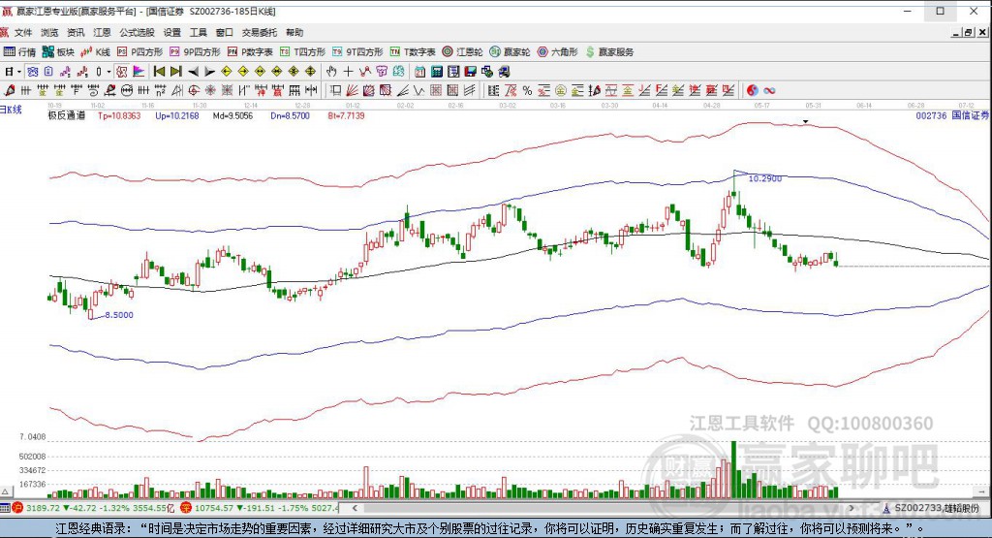Open the 交易委托 menu
This screenshot has width=992, height=538.
(260, 32)
